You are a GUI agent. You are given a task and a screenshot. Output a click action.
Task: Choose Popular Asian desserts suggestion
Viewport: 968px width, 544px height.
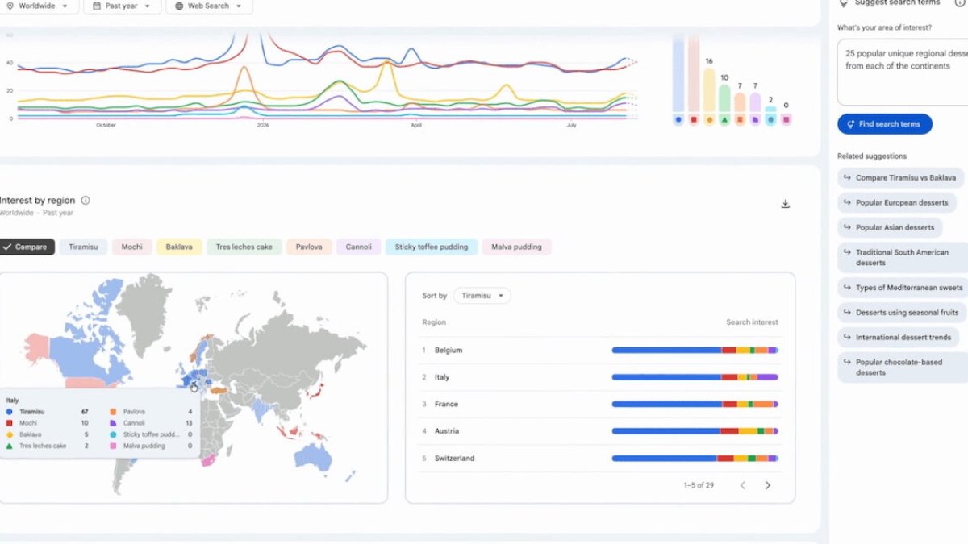[x=890, y=227]
